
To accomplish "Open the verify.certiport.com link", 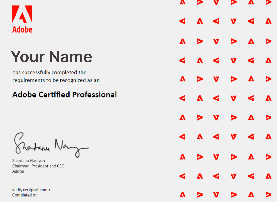I will pos(30,190).
